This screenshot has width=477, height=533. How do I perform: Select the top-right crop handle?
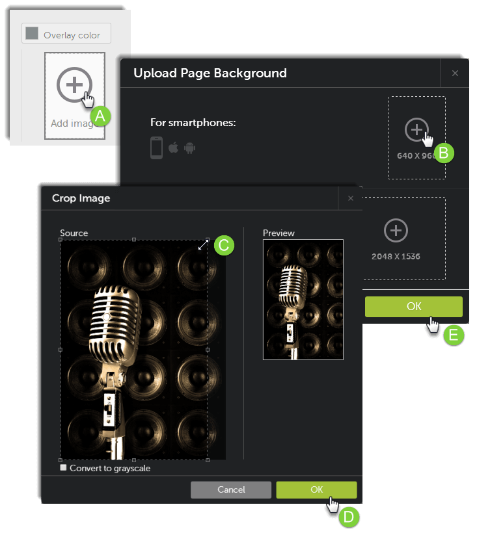pyautogui.click(x=208, y=240)
